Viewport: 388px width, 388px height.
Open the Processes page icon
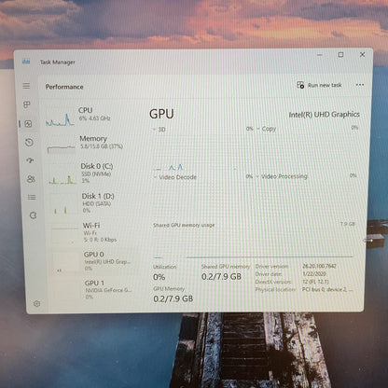pyautogui.click(x=27, y=104)
